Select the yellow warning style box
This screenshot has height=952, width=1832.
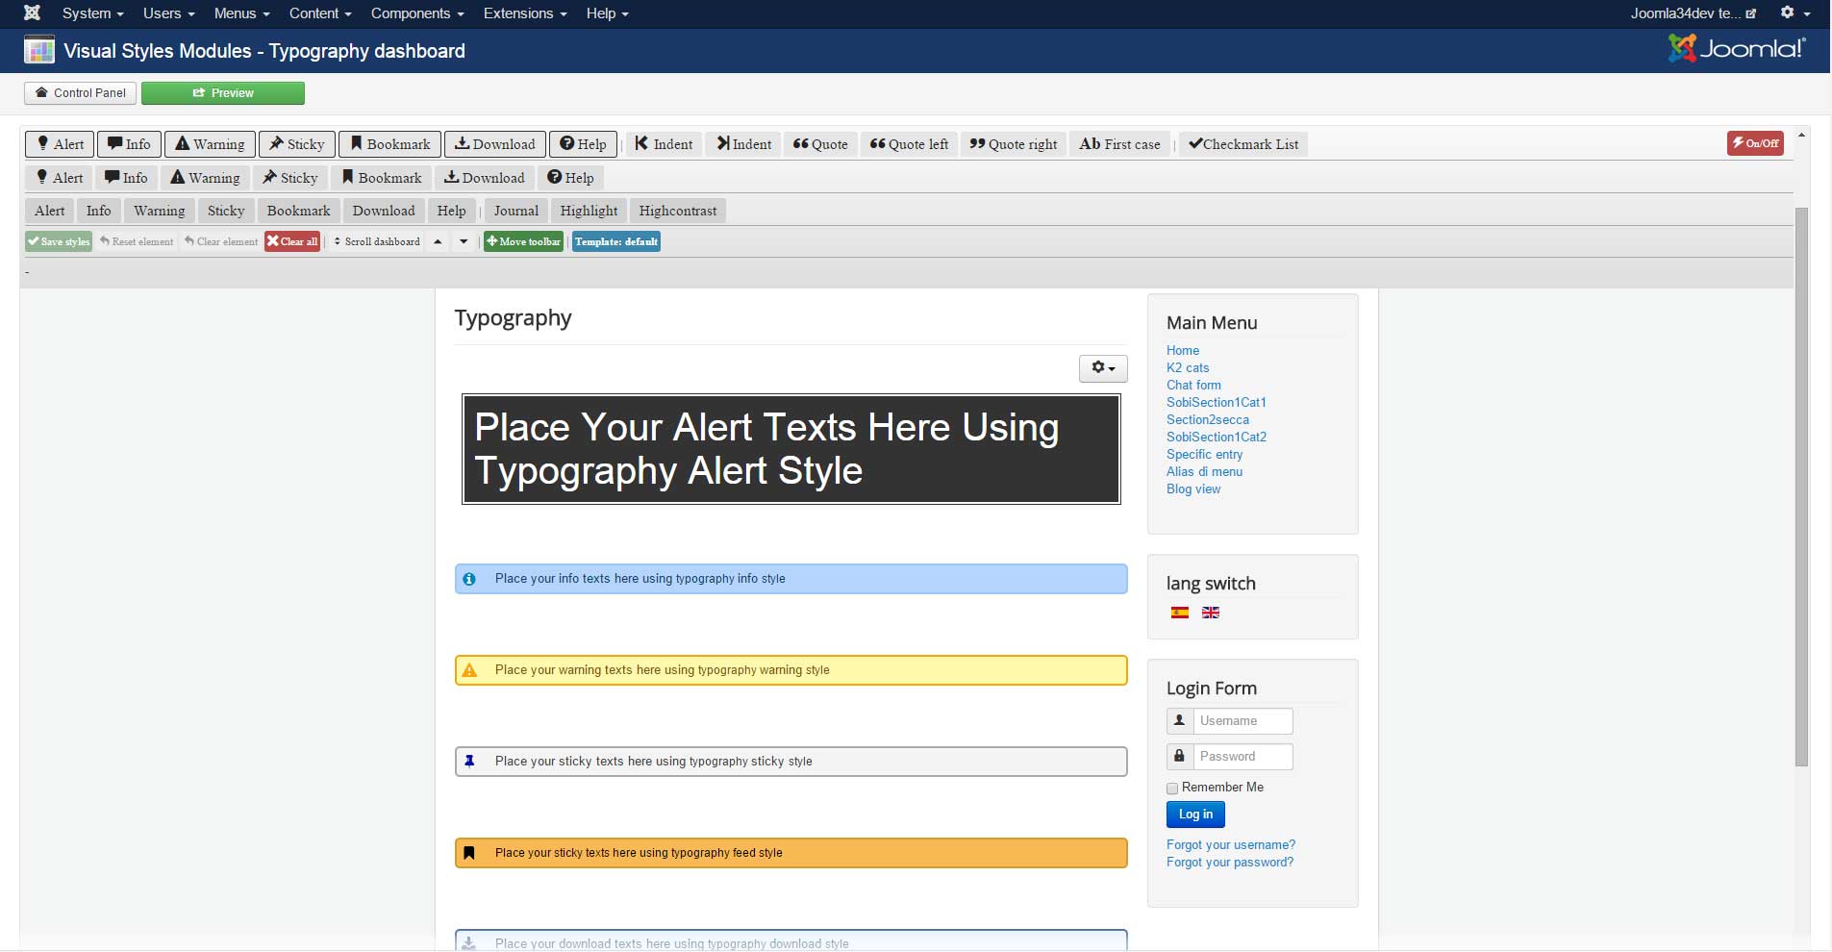(791, 670)
